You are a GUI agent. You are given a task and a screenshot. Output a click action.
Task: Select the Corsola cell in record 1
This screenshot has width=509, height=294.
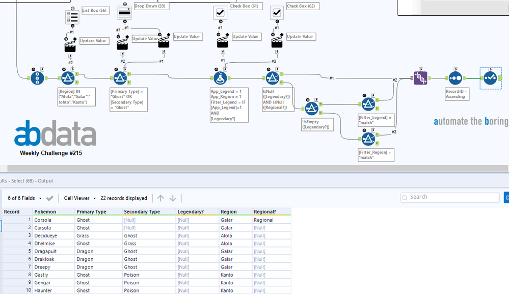point(54,220)
